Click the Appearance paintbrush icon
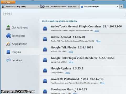 point(8,44)
